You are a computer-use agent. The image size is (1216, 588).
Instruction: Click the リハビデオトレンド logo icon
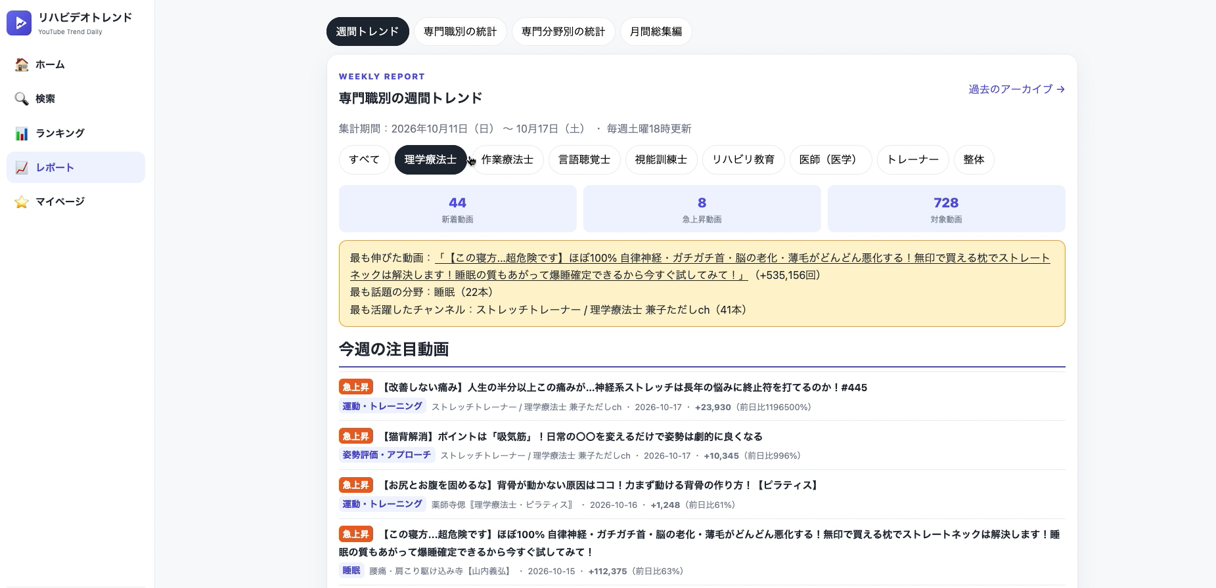pyautogui.click(x=19, y=23)
